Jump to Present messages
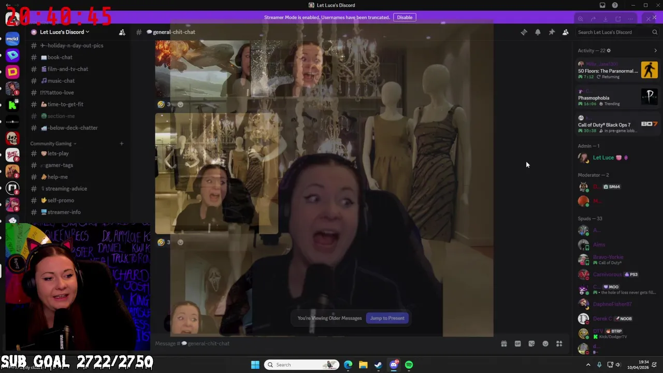This screenshot has width=663, height=373. [387, 318]
